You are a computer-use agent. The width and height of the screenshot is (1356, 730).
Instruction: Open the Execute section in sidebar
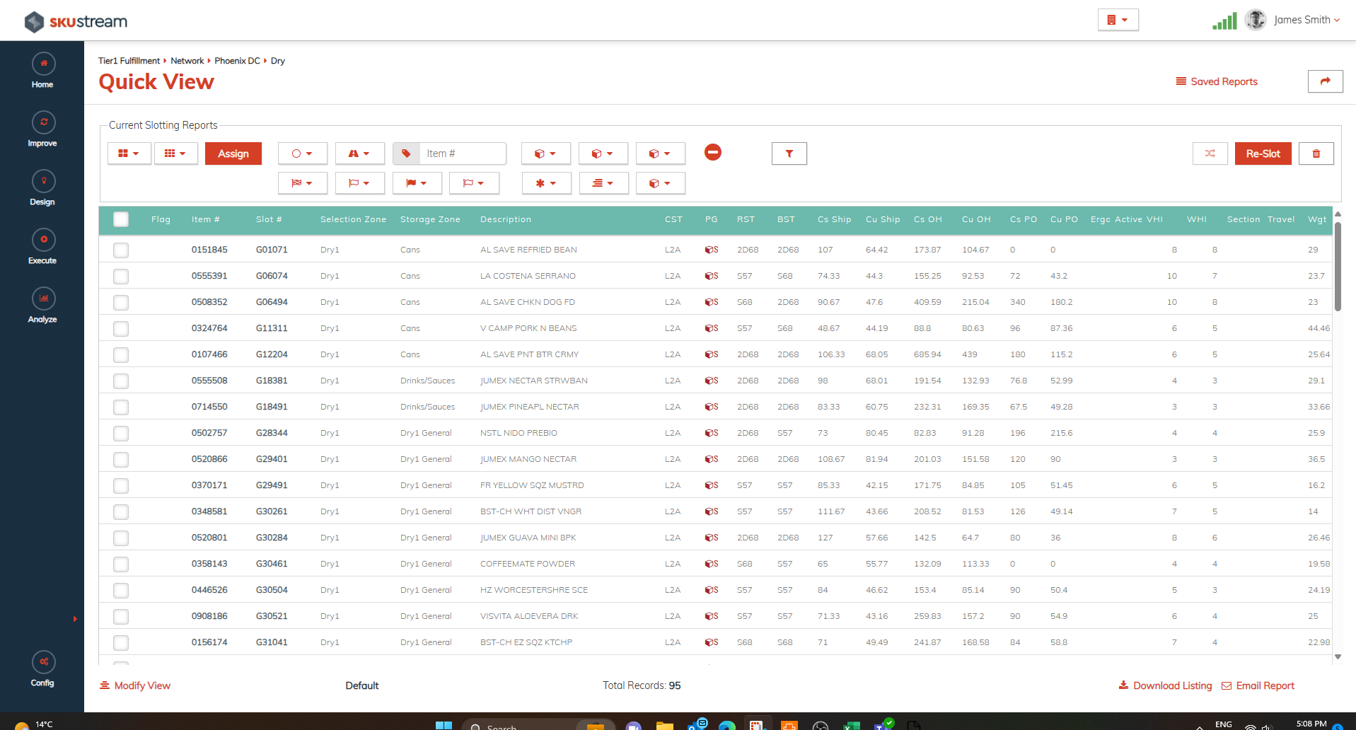42,247
